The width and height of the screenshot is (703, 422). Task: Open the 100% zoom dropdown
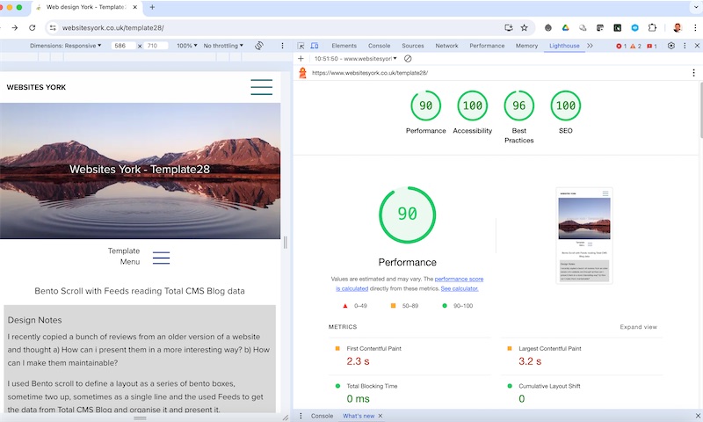tap(187, 46)
